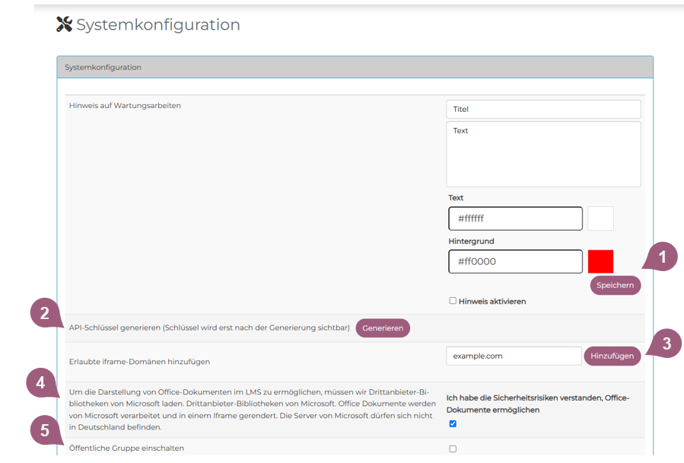
Task: Toggle the Öffentliche Gruppe einschalten checkbox
Action: [x=453, y=449]
